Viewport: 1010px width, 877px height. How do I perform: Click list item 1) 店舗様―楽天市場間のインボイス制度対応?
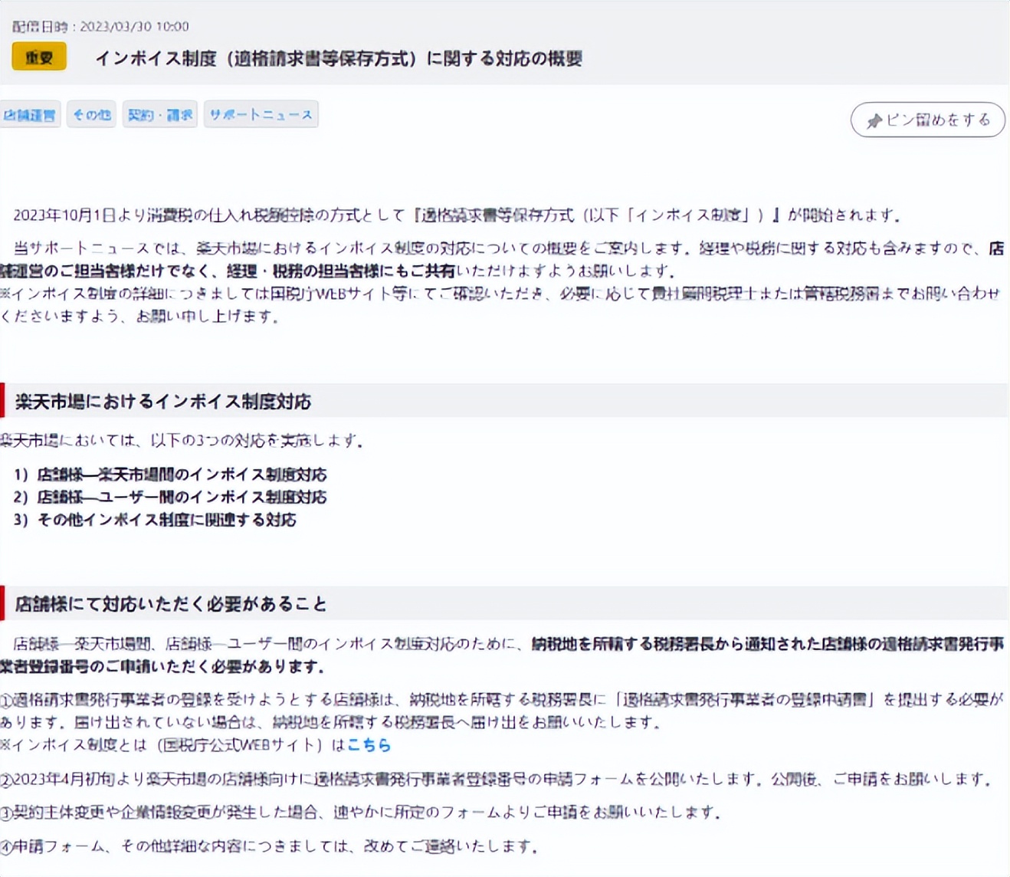point(169,475)
